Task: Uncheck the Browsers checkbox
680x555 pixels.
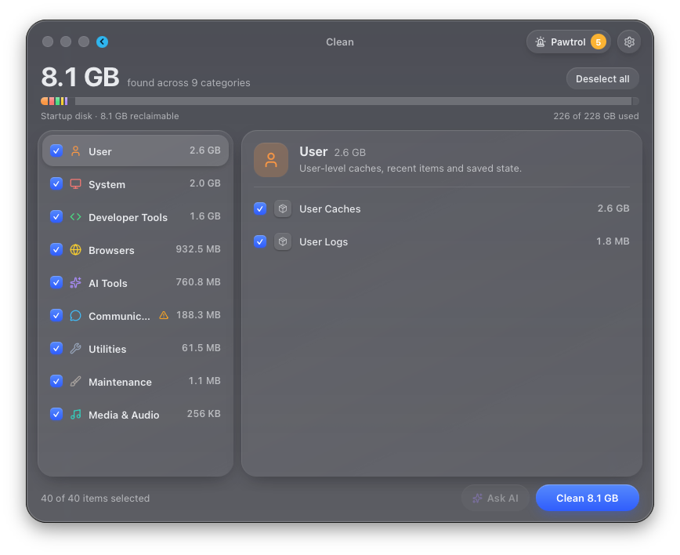Action: coord(56,249)
